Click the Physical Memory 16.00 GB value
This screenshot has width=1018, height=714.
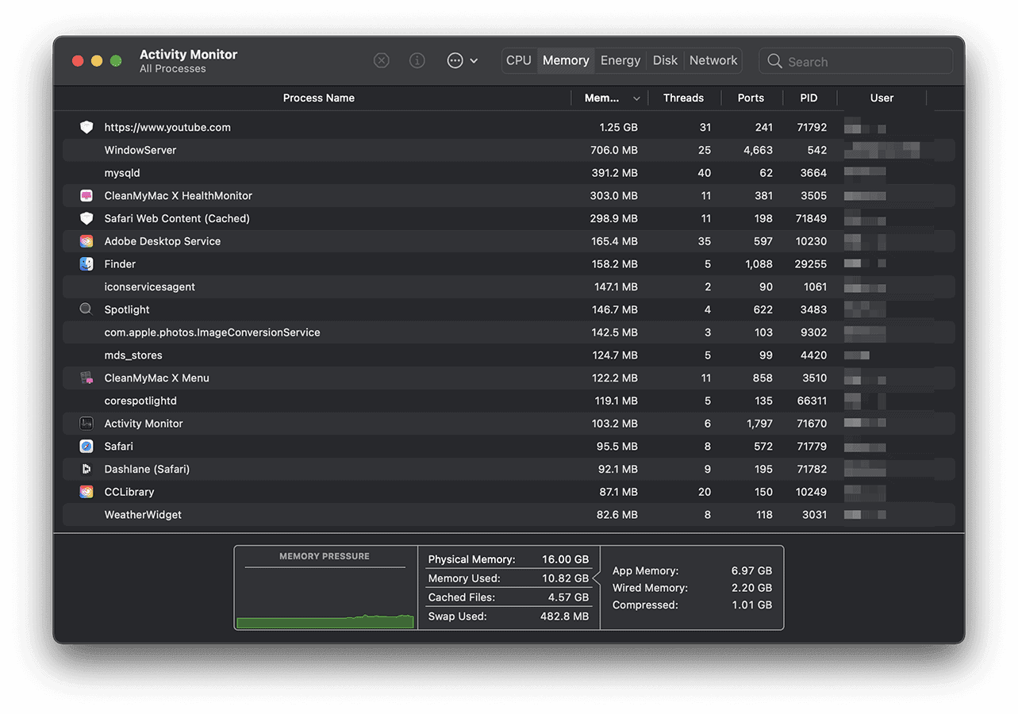coord(566,559)
